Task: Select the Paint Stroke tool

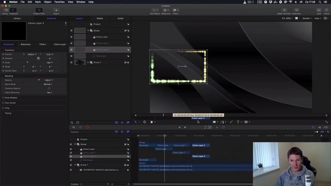Action: click(231, 122)
